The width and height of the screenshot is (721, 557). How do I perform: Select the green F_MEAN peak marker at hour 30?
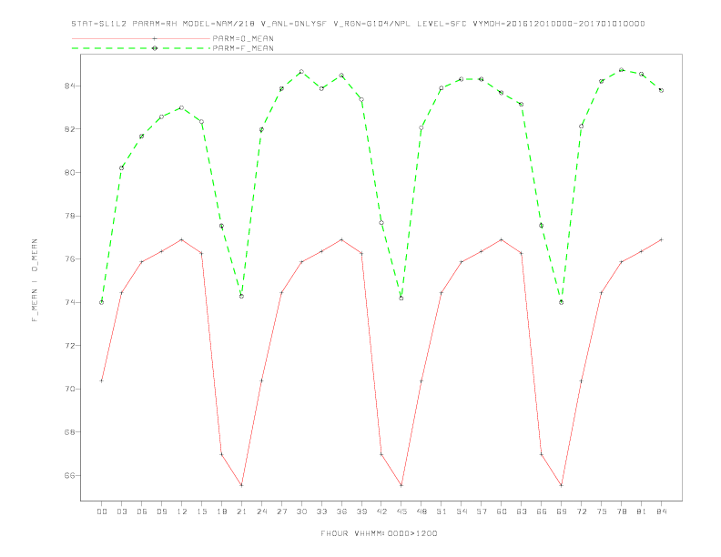301,72
